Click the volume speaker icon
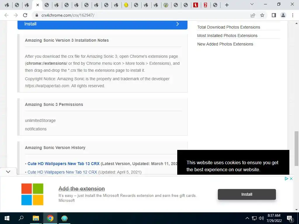Screen dimensions: 299x224 (x=261, y=218)
